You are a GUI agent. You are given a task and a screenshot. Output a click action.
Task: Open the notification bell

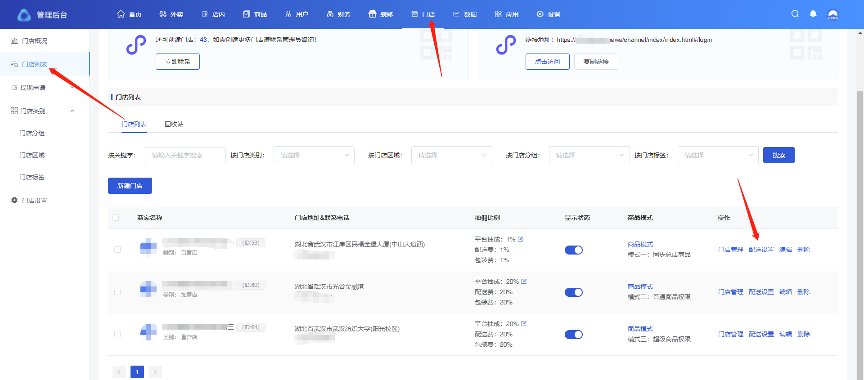tap(813, 14)
